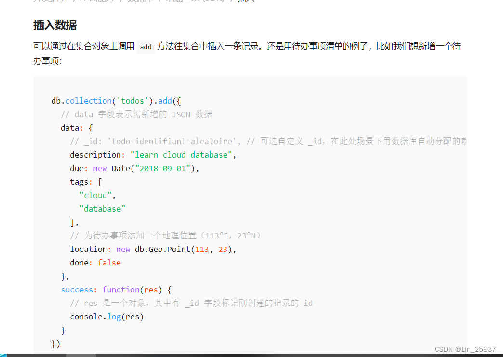Select the "cloud" tag string

click(95, 195)
